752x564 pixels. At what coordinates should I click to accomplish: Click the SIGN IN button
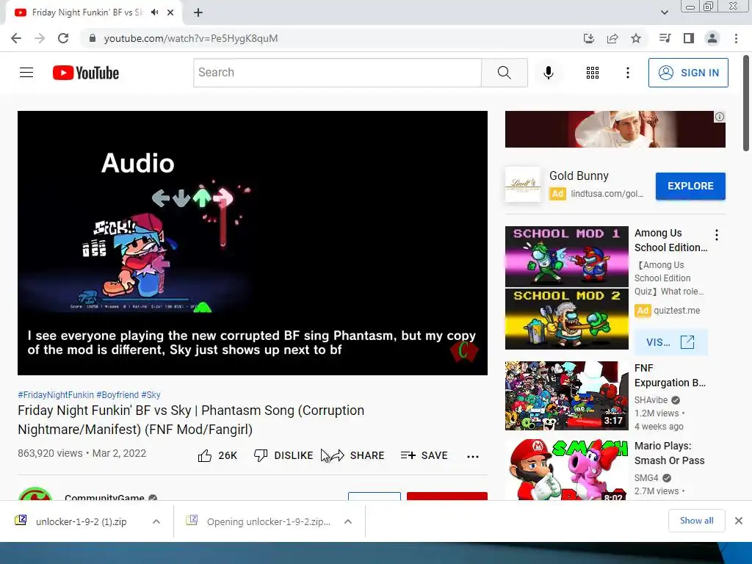[x=688, y=73]
